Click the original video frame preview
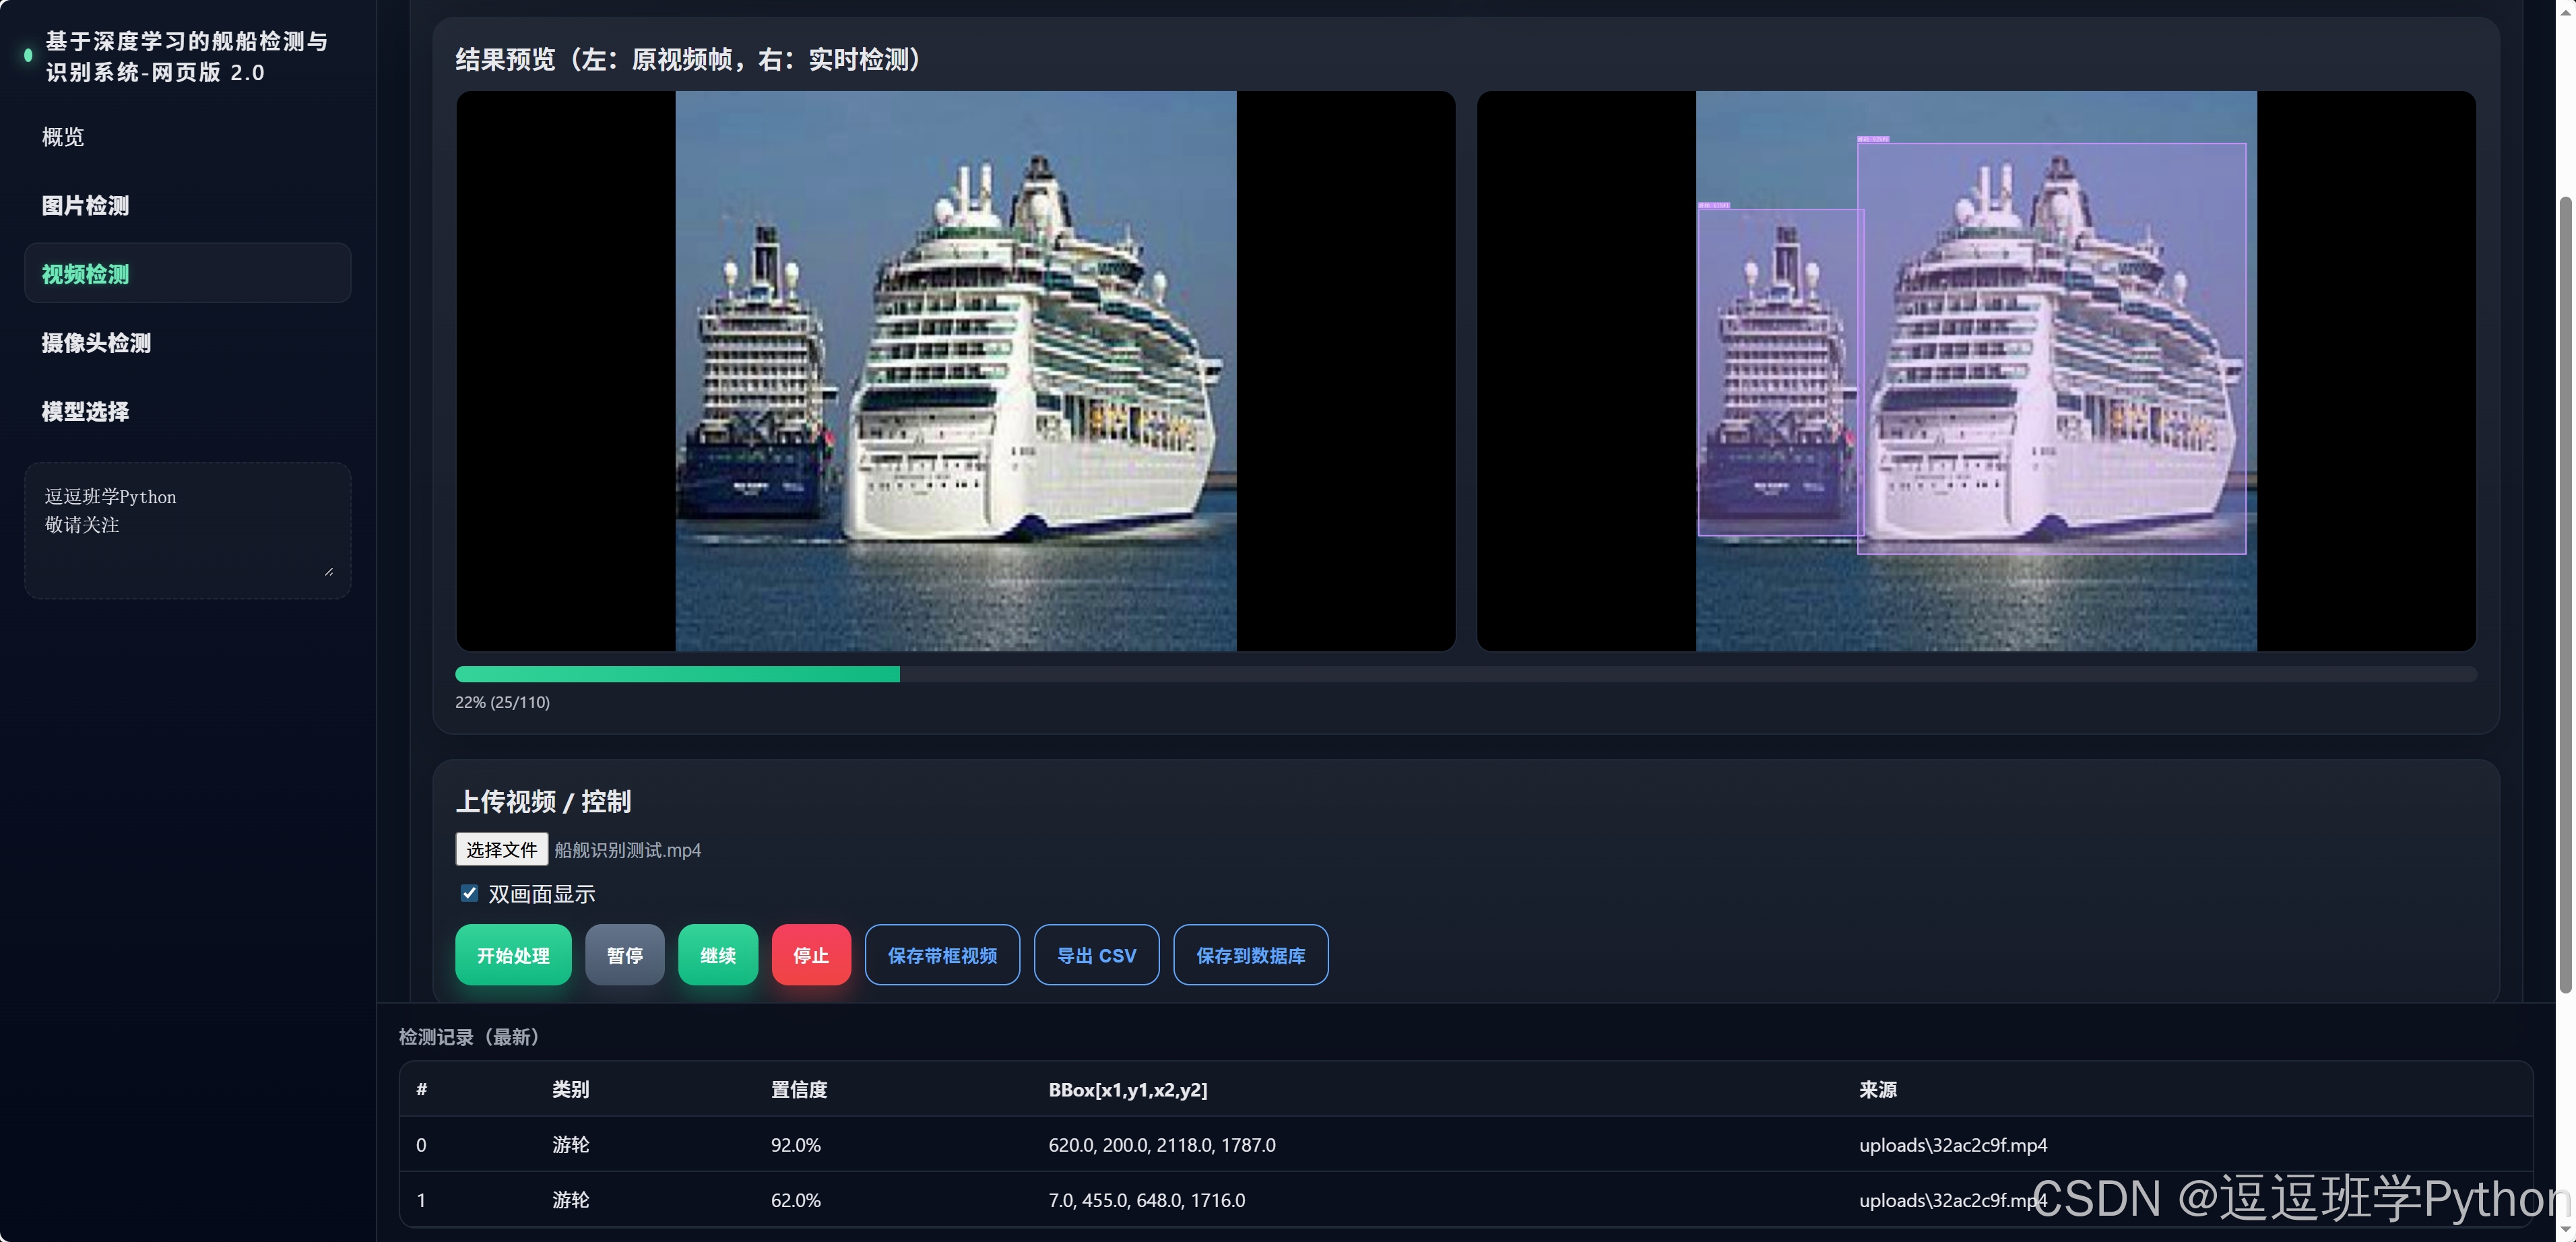The width and height of the screenshot is (2576, 1242). [955, 371]
